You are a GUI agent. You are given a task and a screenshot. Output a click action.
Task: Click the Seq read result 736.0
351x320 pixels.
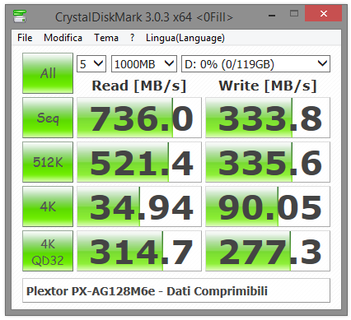(x=139, y=118)
